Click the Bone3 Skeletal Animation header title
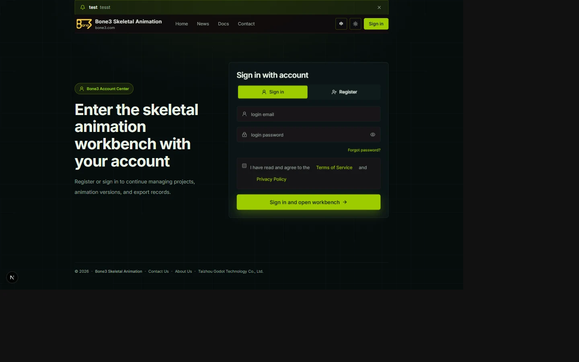Viewport: 579px width, 362px height. (128, 22)
